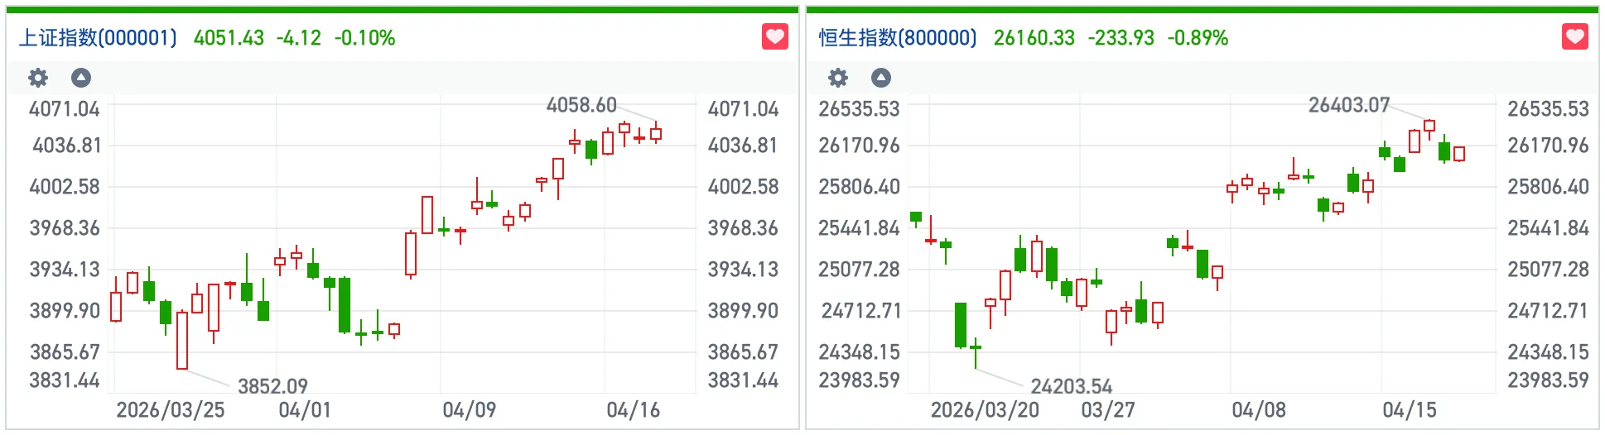Click the 上证指数 latest price 4051.43
The height and width of the screenshot is (435, 1605).
point(229,38)
